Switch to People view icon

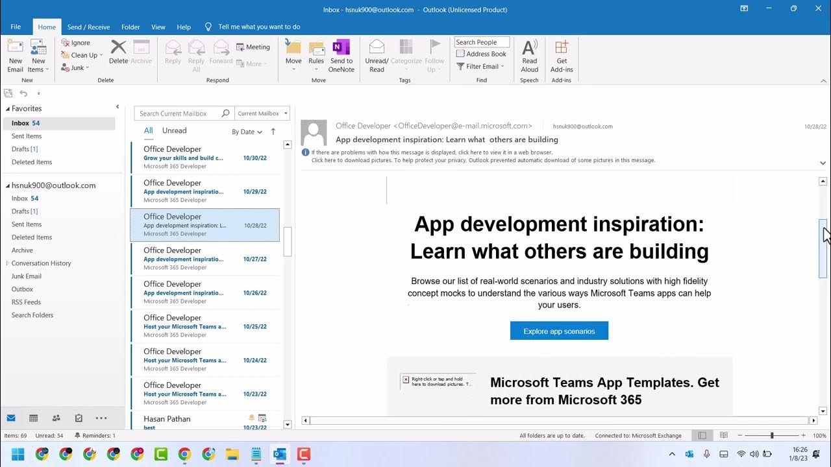tap(56, 418)
